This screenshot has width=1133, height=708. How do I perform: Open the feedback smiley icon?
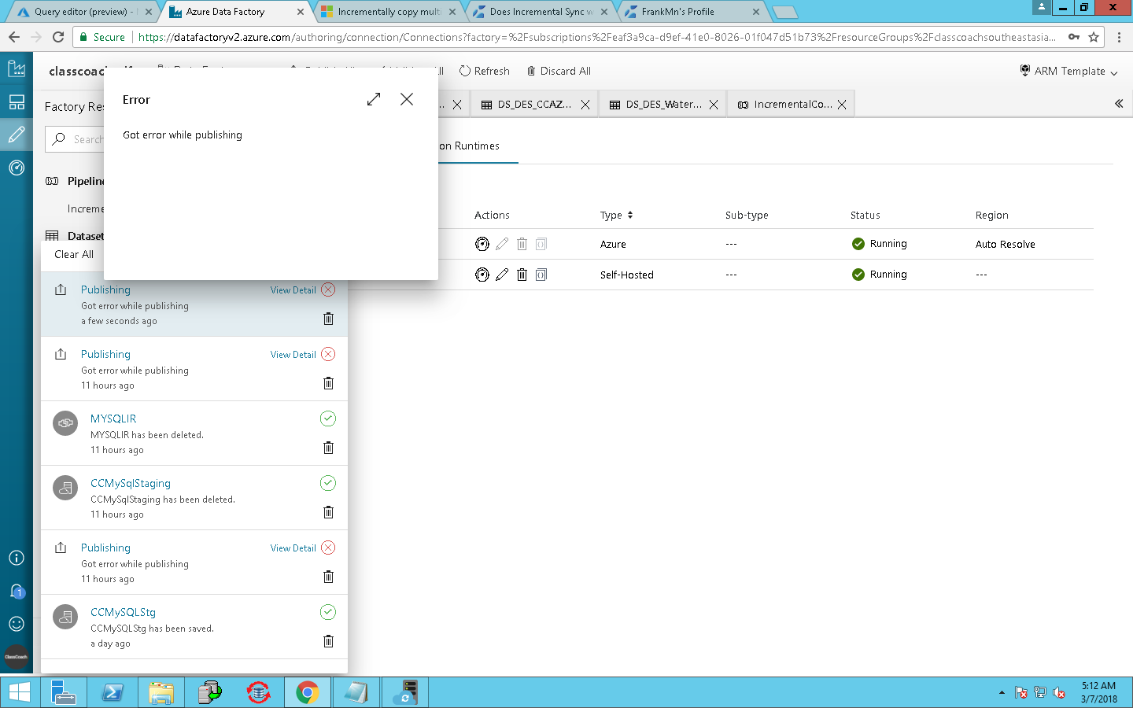coord(17,623)
